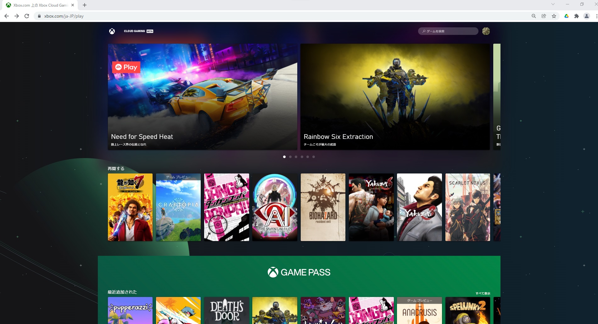Go back to previous page
Image resolution: width=598 pixels, height=324 pixels.
pyautogui.click(x=7, y=16)
